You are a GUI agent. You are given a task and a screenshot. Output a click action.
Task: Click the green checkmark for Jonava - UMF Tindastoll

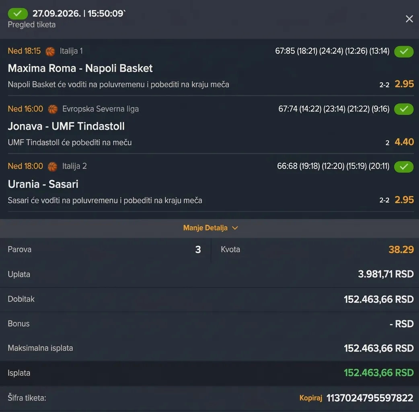point(404,109)
